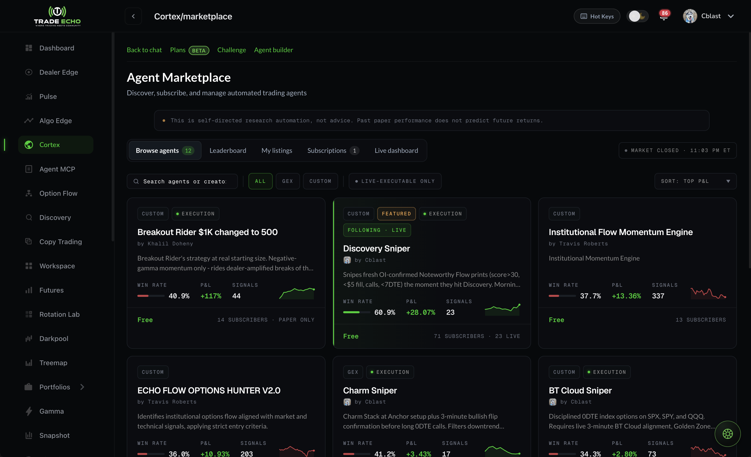Click the Search agents or creators field
Image resolution: width=751 pixels, height=457 pixels.
(182, 181)
